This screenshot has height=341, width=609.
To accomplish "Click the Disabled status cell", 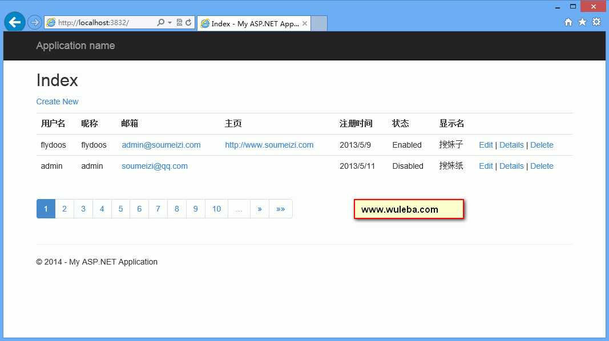I will tap(408, 166).
